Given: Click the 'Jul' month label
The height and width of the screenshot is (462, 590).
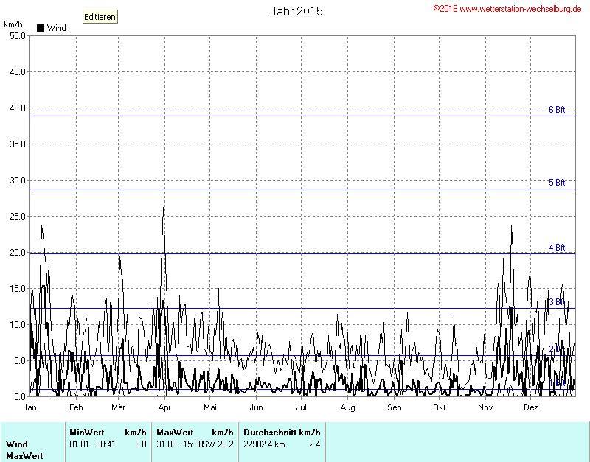Looking at the screenshot, I should [x=302, y=407].
